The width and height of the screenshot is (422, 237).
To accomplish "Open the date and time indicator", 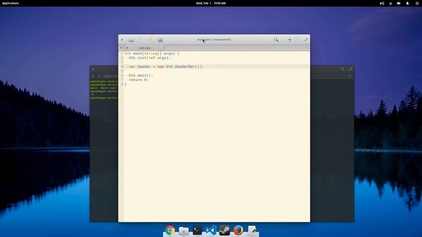I will coord(211,3).
